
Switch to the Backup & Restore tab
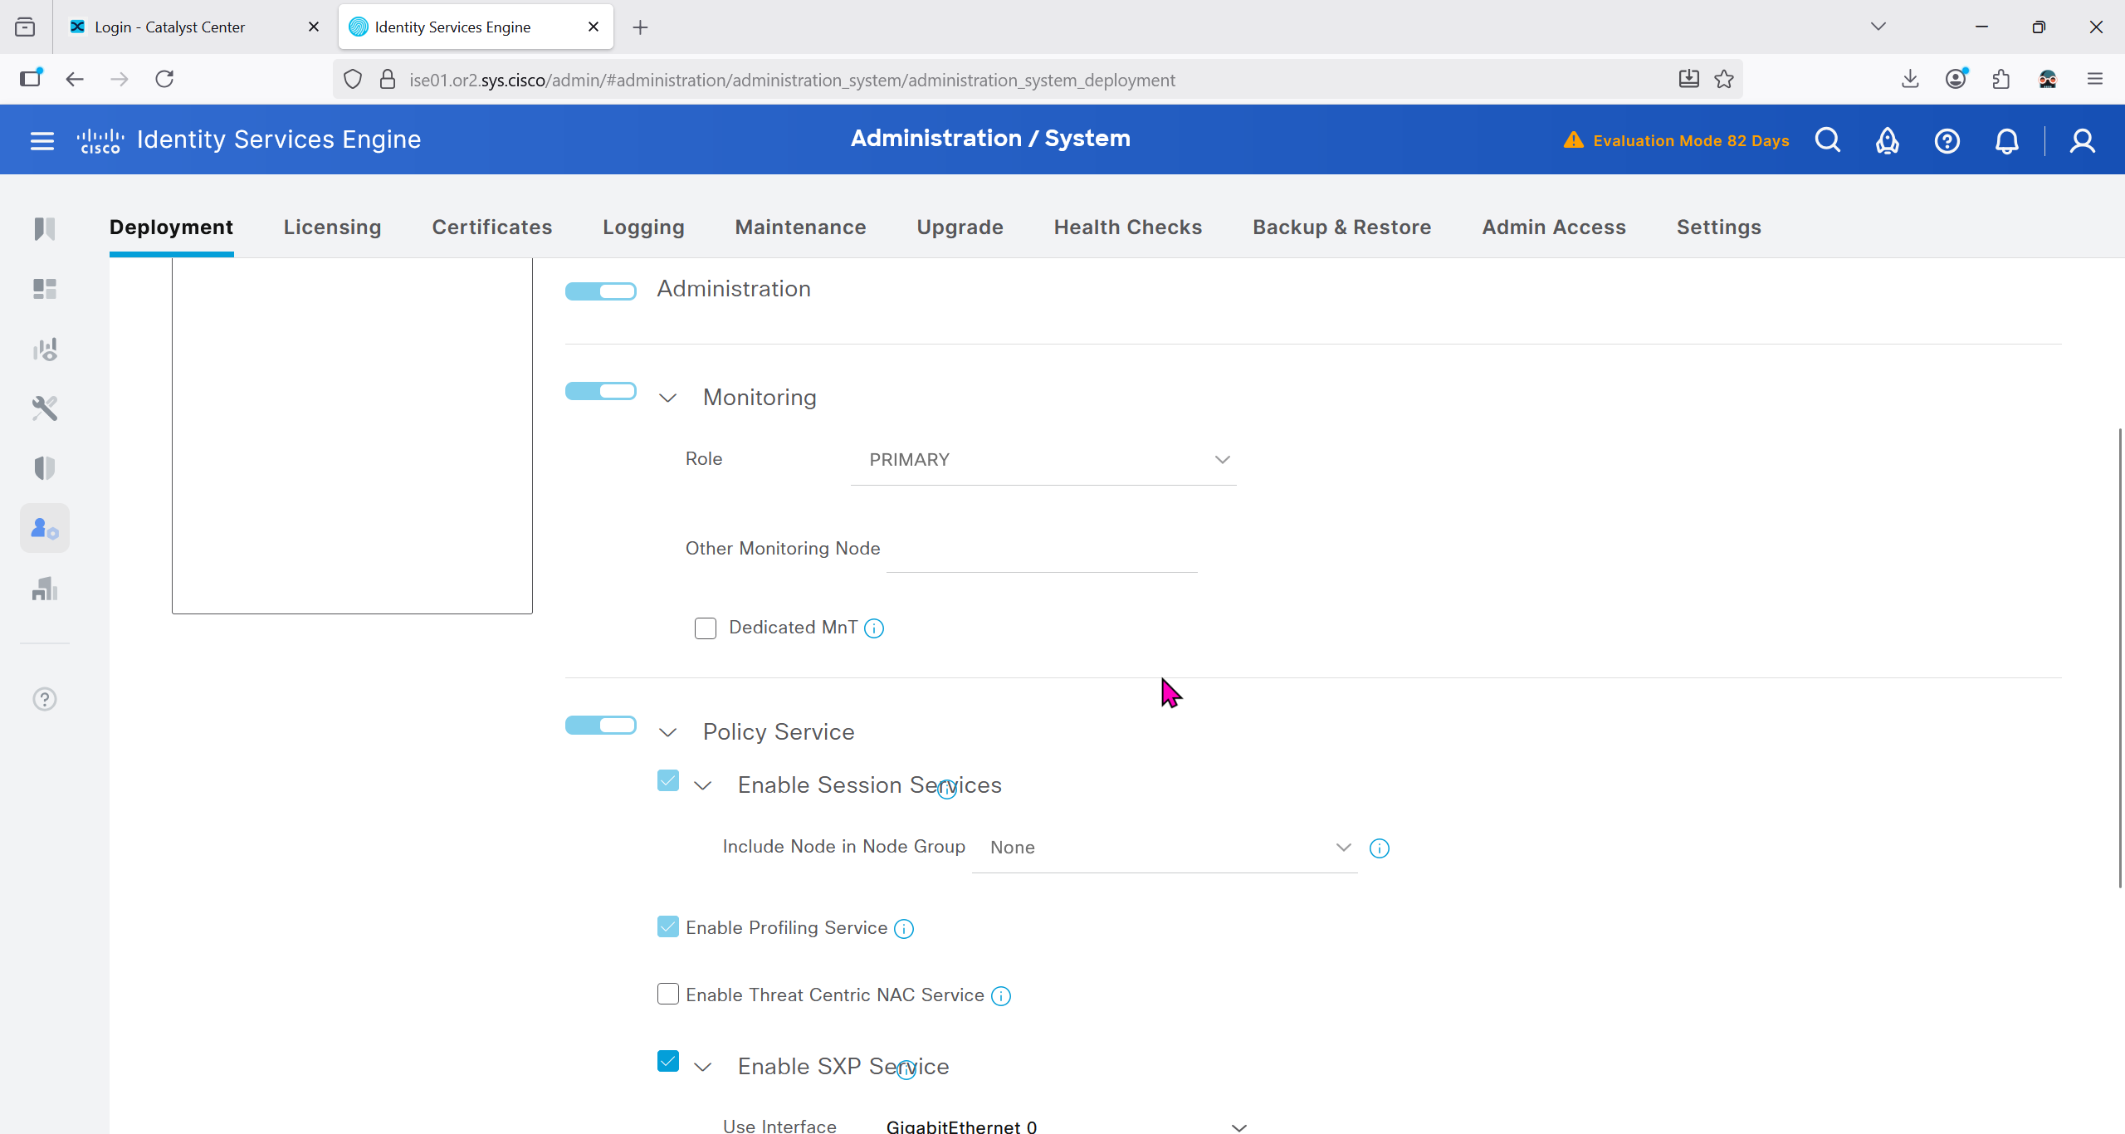coord(1341,227)
